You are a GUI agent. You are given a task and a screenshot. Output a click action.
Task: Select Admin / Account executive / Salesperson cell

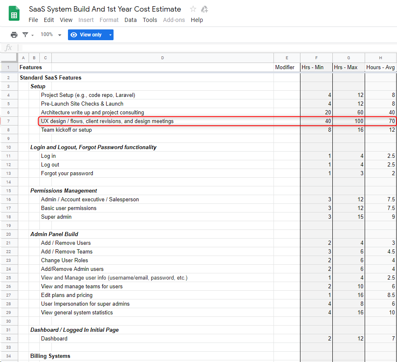point(90,199)
